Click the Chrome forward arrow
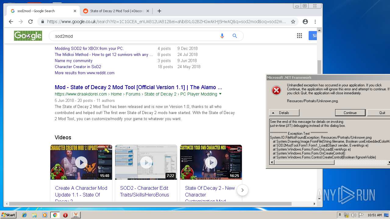This screenshot has width=390, height=219. point(21,22)
